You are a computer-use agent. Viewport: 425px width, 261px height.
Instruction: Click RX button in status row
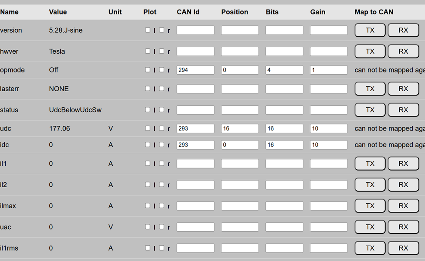pos(403,110)
